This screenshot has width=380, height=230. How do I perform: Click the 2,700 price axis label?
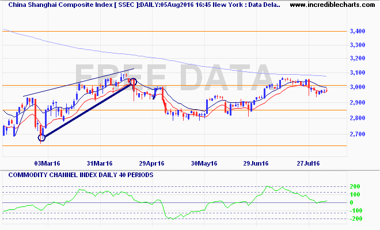pyautogui.click(x=360, y=134)
